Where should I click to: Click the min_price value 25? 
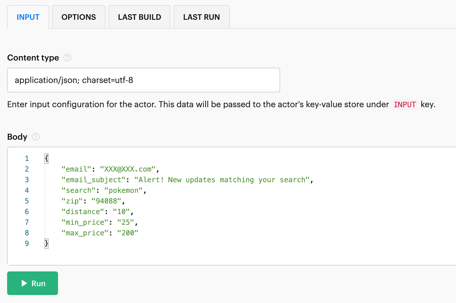click(126, 222)
